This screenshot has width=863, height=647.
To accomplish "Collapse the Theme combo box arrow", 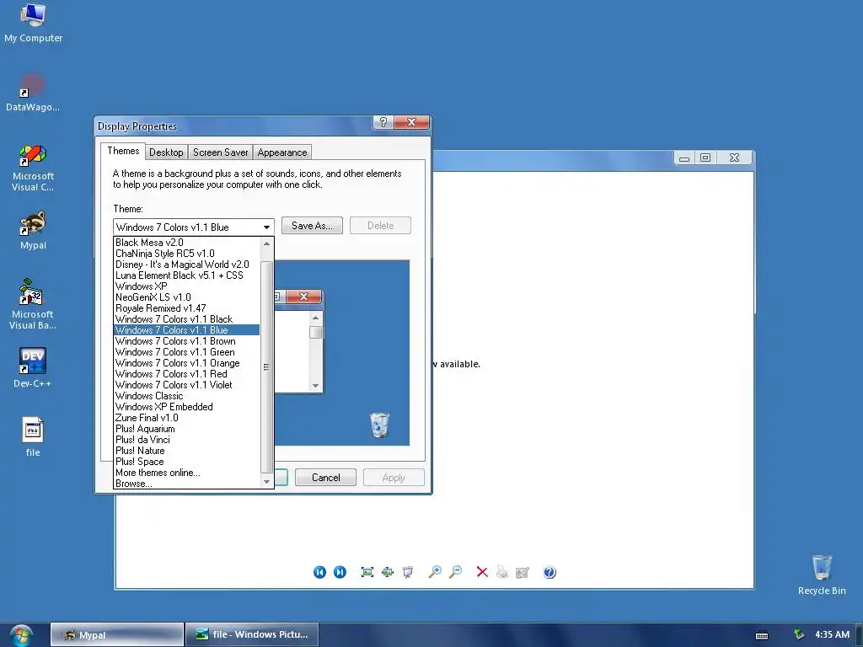I will pos(266,227).
